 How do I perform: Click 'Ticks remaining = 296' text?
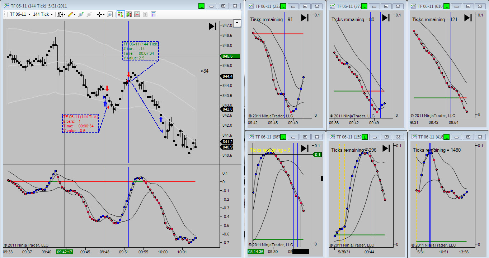coord(354,150)
